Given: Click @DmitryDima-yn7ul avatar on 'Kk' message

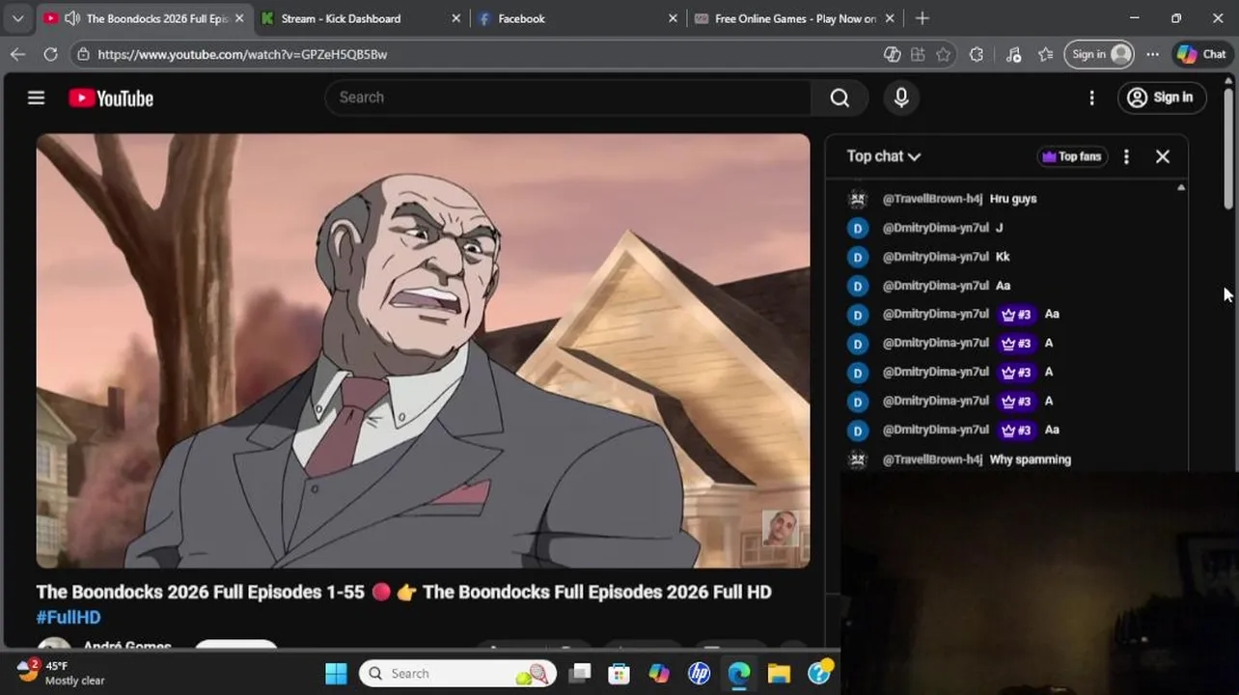Looking at the screenshot, I should (858, 257).
